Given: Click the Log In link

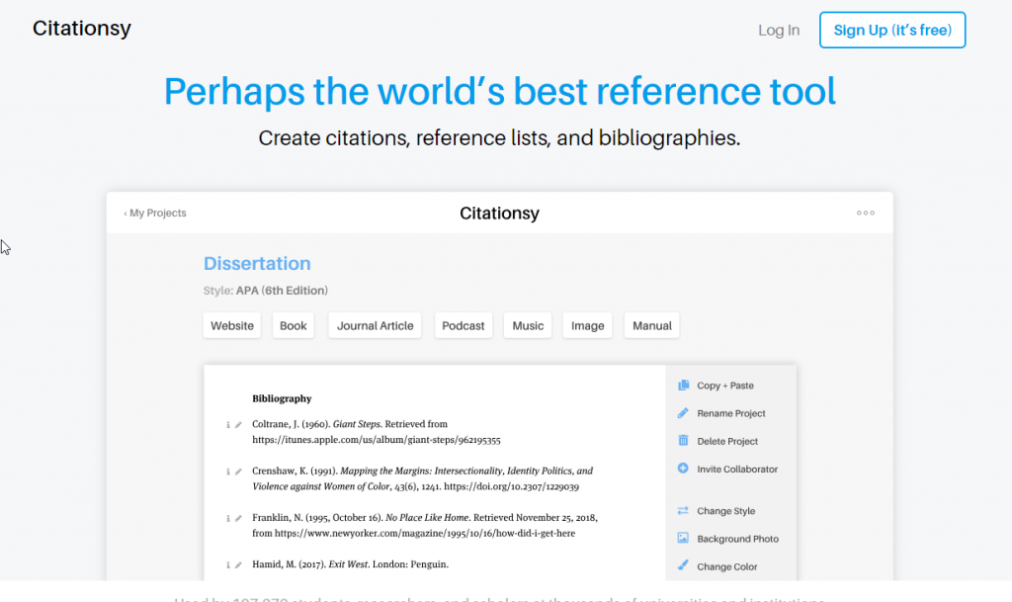Looking at the screenshot, I should [779, 30].
